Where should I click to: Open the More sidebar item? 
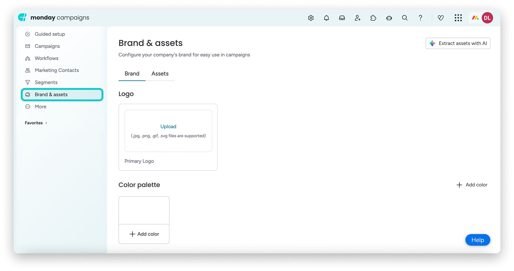coord(62,106)
